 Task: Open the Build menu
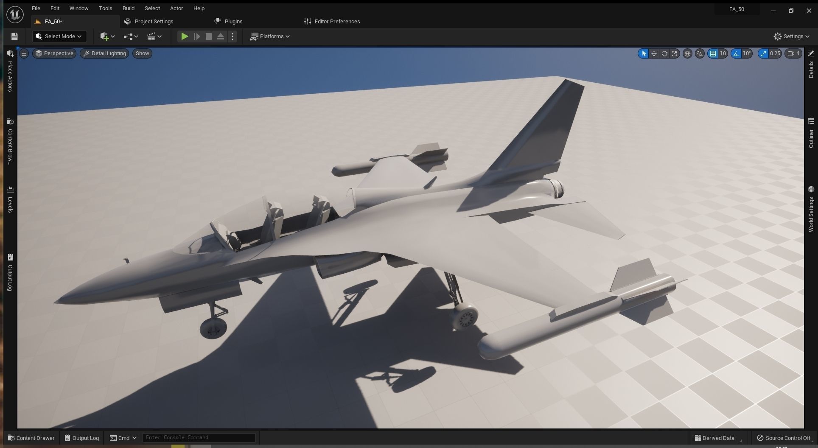coord(128,8)
